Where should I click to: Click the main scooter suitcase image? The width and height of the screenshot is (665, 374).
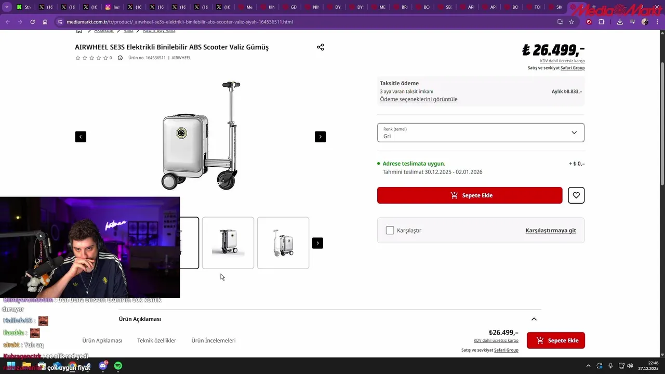[201, 136]
